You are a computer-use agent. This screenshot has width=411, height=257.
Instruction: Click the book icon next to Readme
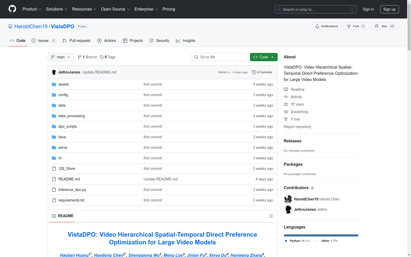[x=286, y=89]
